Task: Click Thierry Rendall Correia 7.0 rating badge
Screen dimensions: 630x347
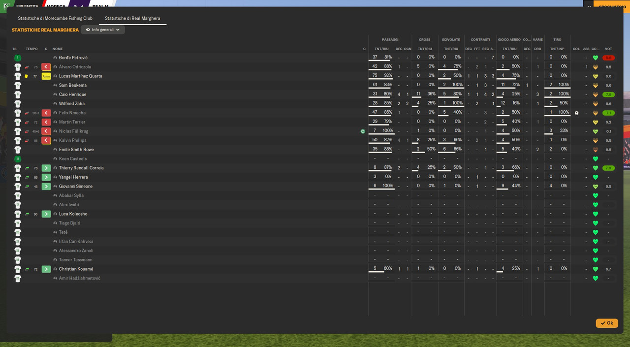Action: tap(608, 168)
